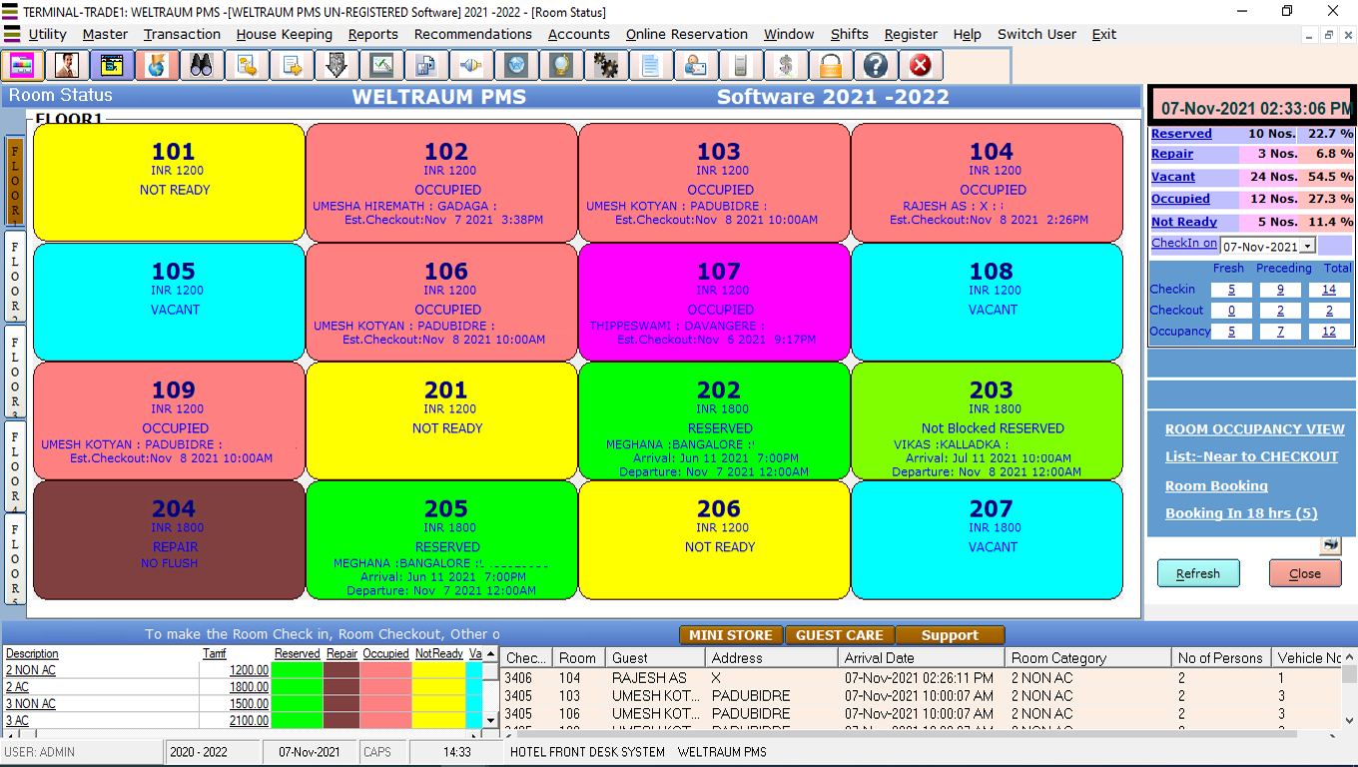Click the Room Booking link
The width and height of the screenshot is (1358, 767).
click(1216, 486)
